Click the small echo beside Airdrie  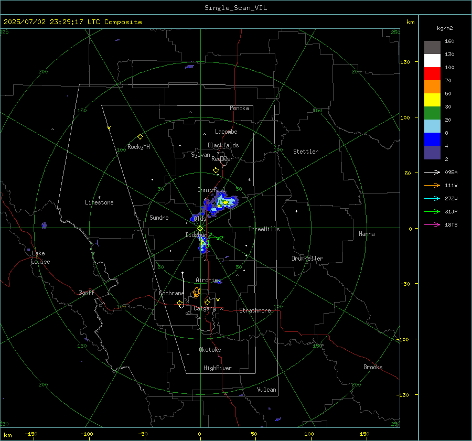(x=219, y=282)
